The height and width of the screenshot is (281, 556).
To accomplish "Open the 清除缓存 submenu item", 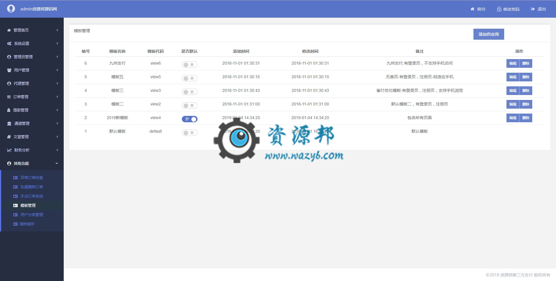I will 27,224.
